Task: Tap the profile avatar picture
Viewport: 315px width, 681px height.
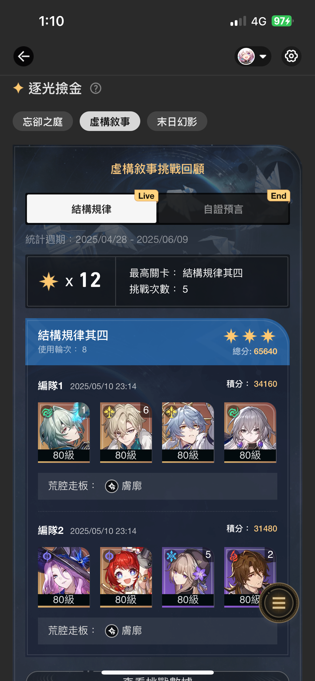Action: pyautogui.click(x=246, y=56)
